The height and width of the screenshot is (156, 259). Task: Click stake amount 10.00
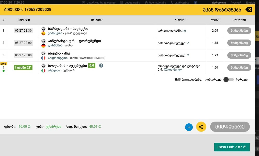point(25,126)
